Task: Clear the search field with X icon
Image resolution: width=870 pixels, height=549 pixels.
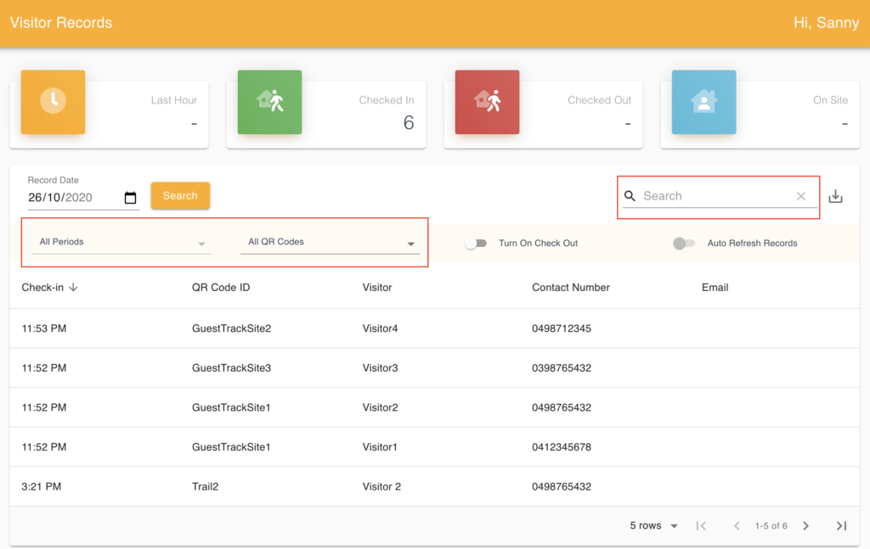Action: [800, 196]
